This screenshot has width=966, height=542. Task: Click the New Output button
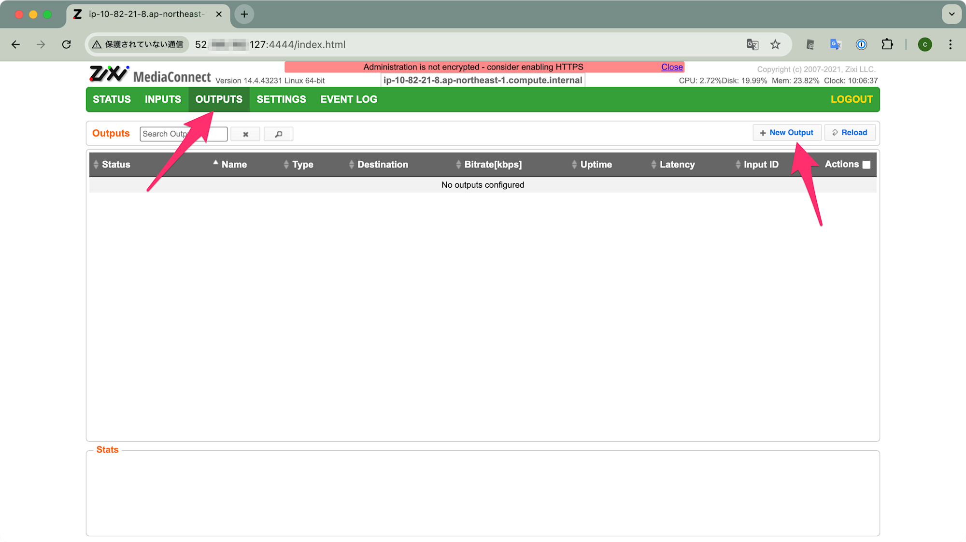(786, 133)
